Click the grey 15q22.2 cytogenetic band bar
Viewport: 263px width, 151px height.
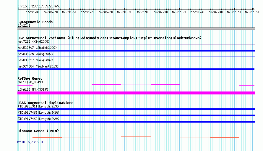[136, 29]
